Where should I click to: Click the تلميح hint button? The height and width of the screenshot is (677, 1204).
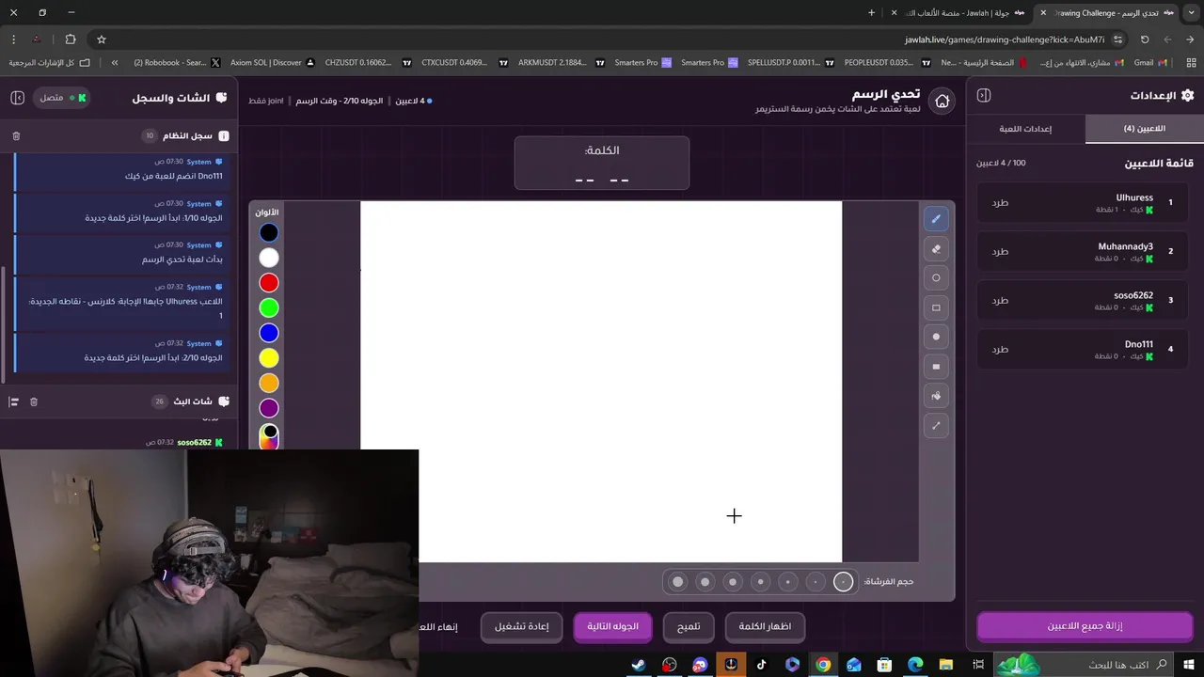[x=689, y=626]
